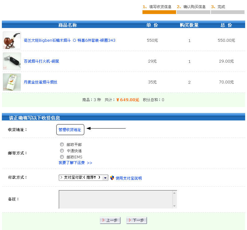
Task: Click the 管理收货地址 link
Action: pos(70,130)
